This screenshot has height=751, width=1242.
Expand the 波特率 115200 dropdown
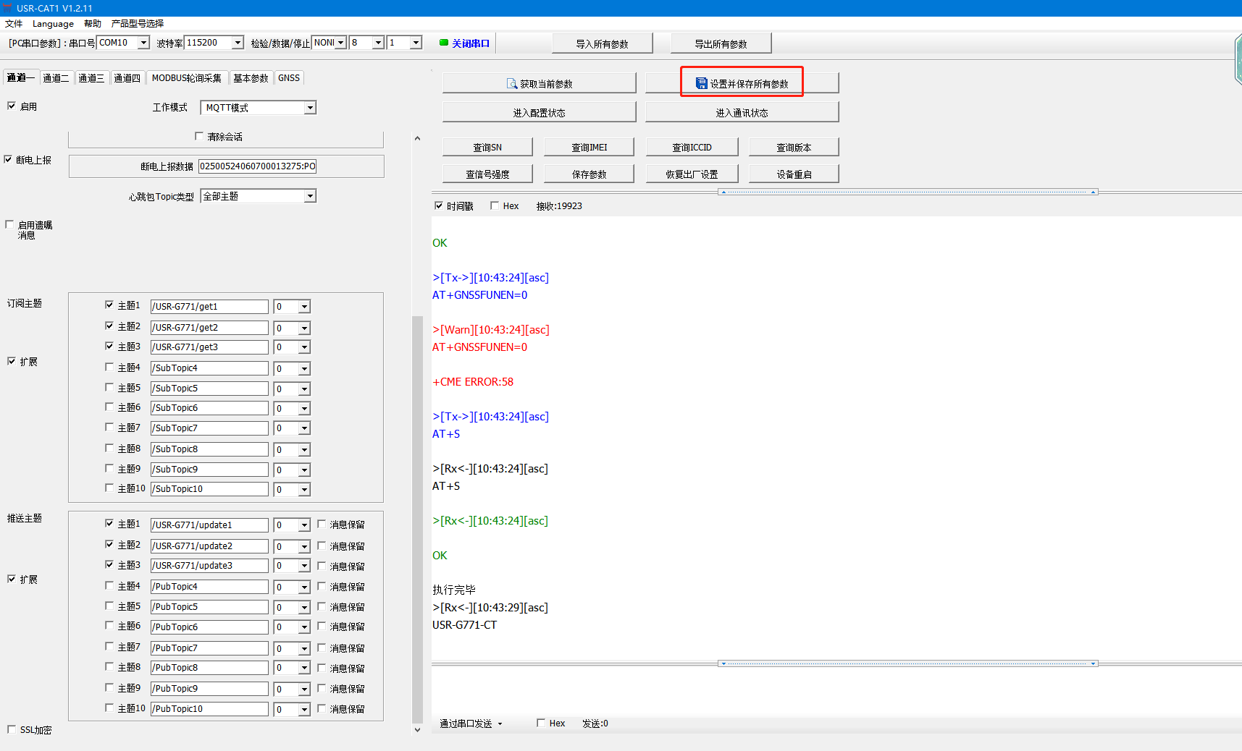[x=238, y=43]
